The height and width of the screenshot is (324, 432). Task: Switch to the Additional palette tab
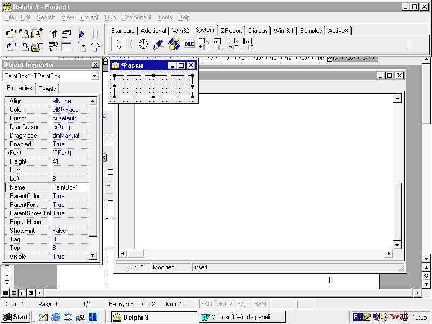(x=153, y=31)
